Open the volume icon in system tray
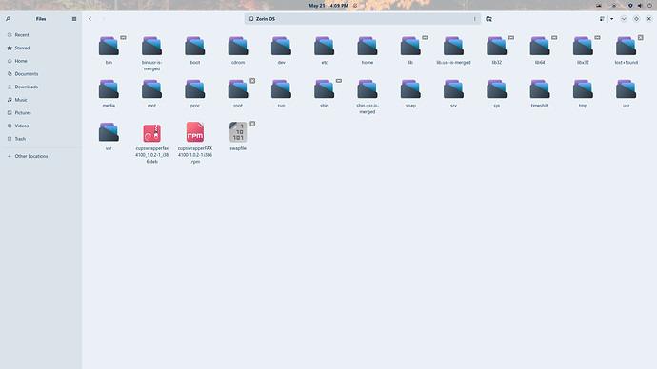The width and height of the screenshot is (657, 369). (640, 6)
